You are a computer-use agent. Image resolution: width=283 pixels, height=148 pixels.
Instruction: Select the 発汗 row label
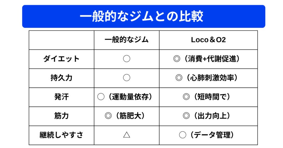tap(61, 97)
